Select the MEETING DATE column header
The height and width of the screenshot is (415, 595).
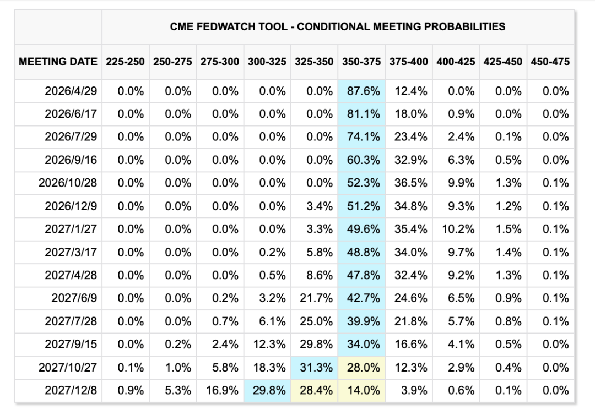[x=58, y=62]
